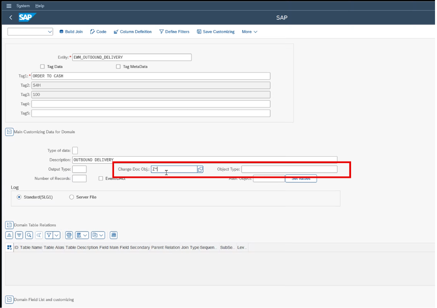Open the transaction command field dropdown
Screen dimensions: 437x308
[x=49, y=32]
